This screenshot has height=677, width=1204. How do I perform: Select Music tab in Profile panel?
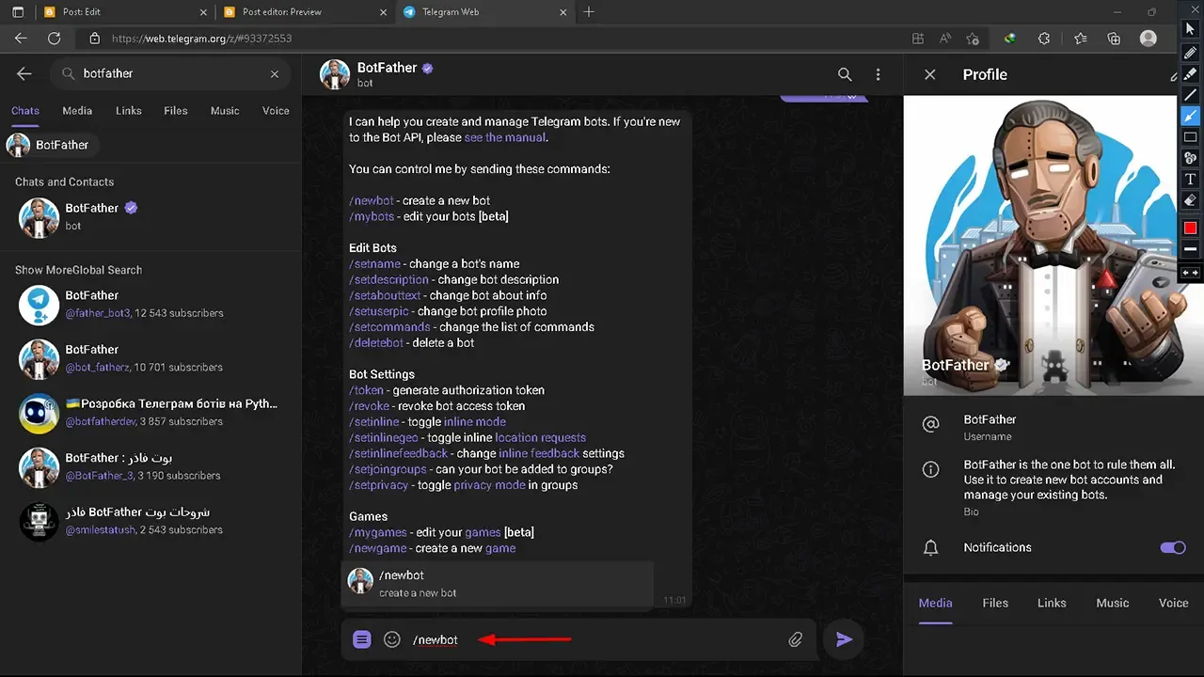click(x=1113, y=603)
